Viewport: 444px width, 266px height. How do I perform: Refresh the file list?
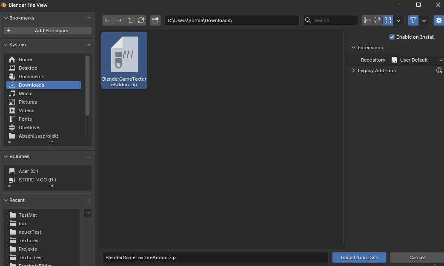pyautogui.click(x=141, y=20)
